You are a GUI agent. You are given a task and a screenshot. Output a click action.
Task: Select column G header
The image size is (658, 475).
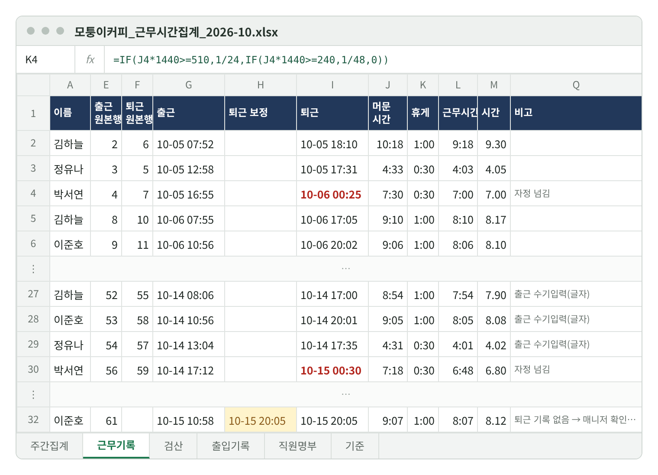click(x=189, y=85)
